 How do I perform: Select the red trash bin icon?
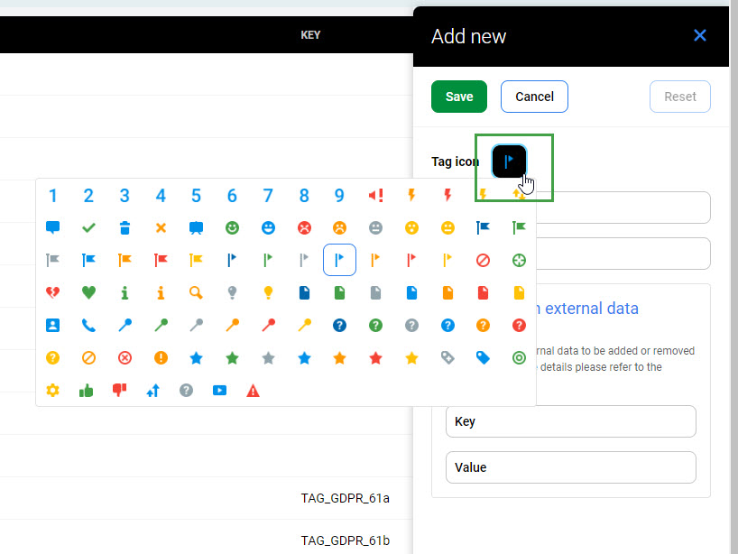(125, 227)
